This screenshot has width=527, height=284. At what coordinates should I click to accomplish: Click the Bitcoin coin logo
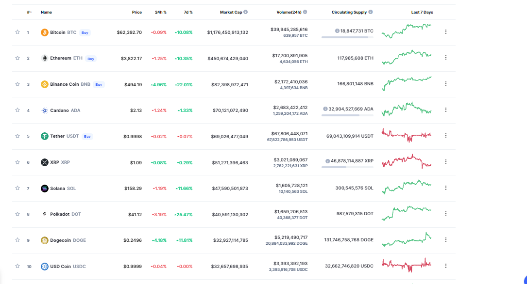point(44,32)
